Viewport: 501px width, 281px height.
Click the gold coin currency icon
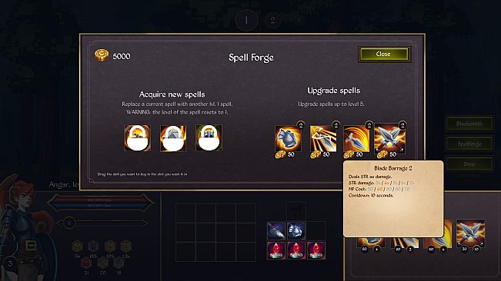(102, 55)
